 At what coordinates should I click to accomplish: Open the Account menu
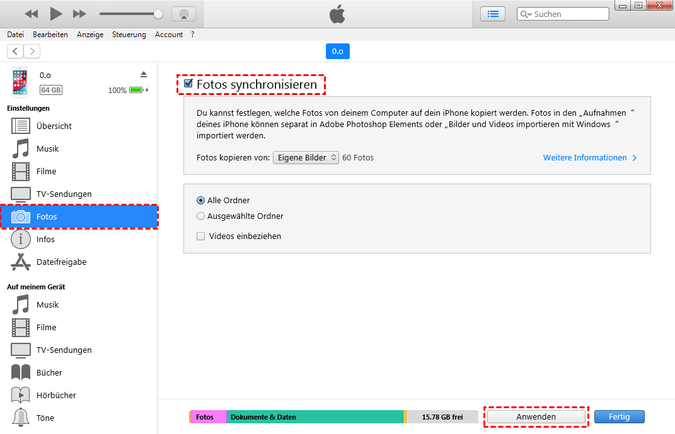[169, 35]
